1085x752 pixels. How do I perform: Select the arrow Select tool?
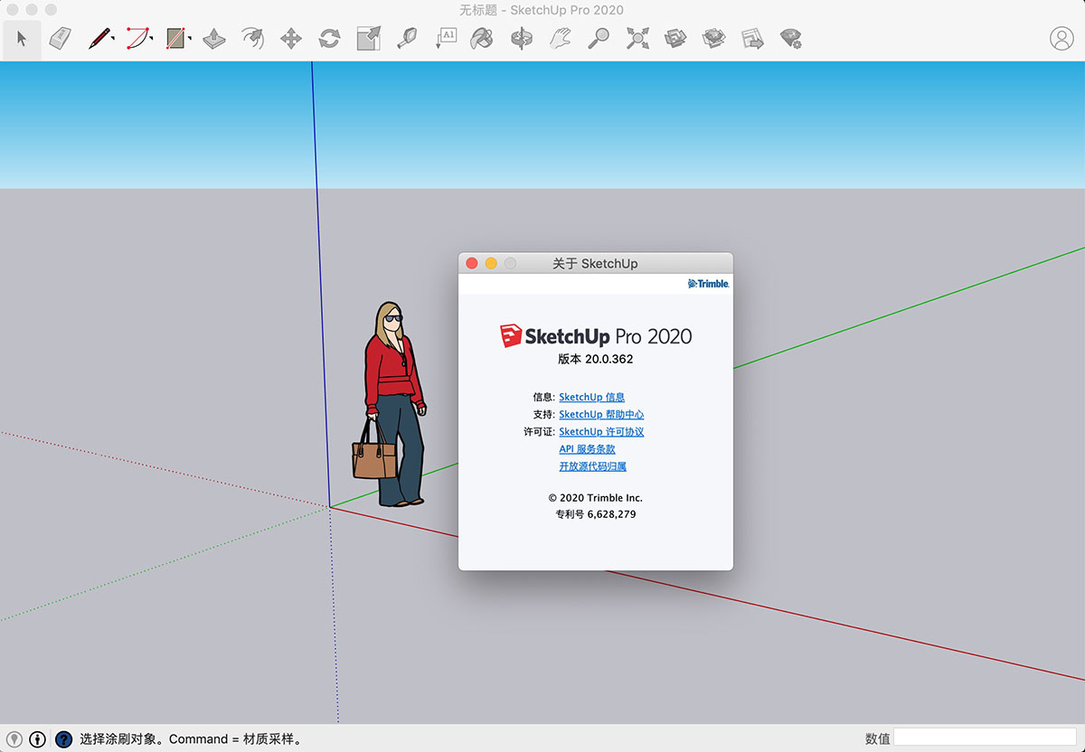[22, 39]
